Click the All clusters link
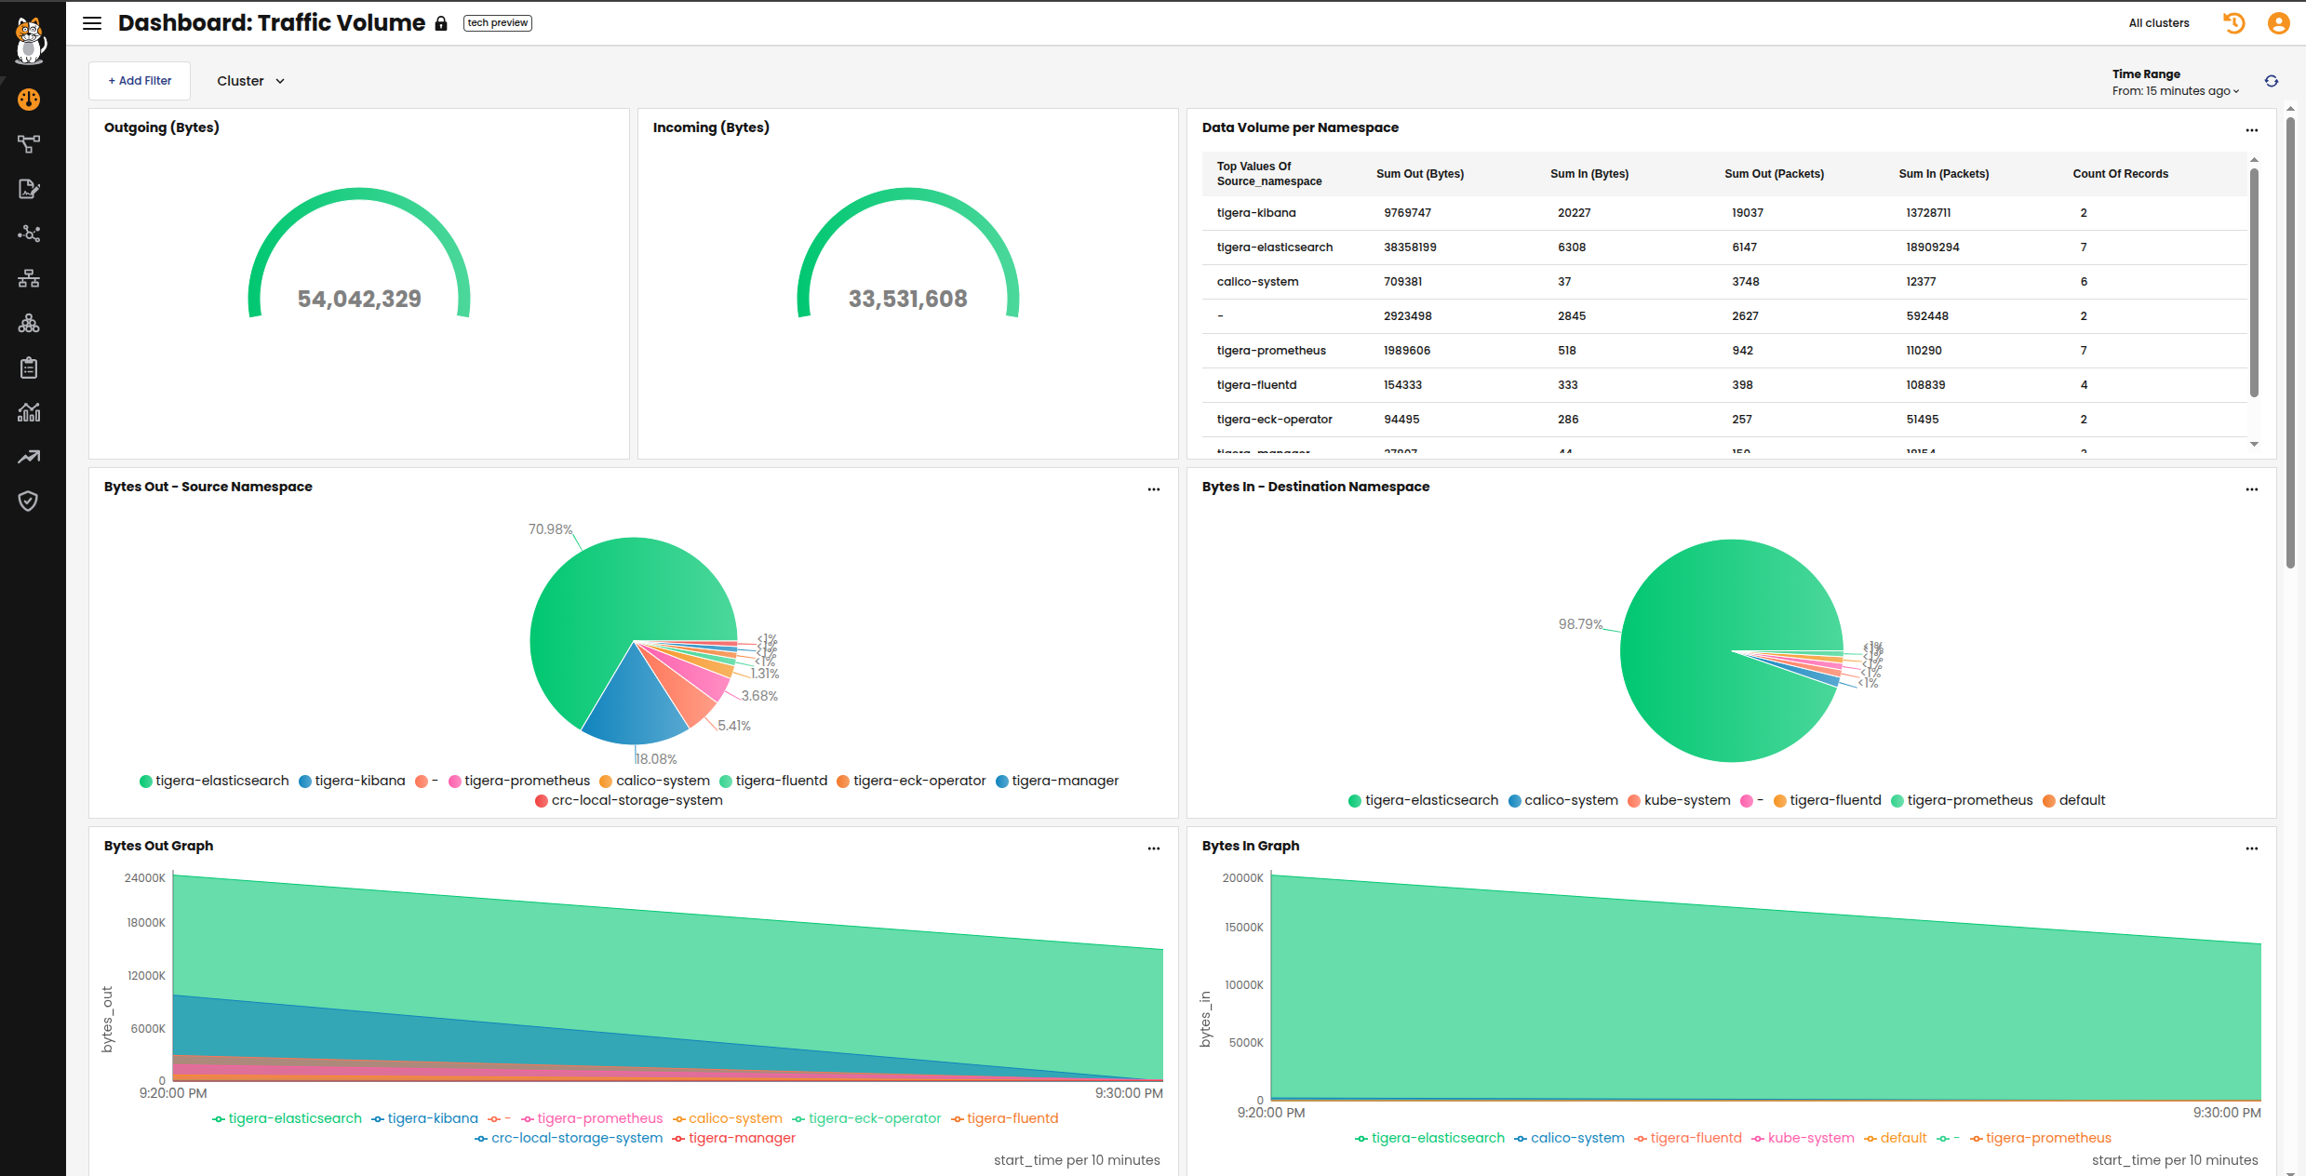Screen dimensions: 2306x1176 (x=2158, y=23)
